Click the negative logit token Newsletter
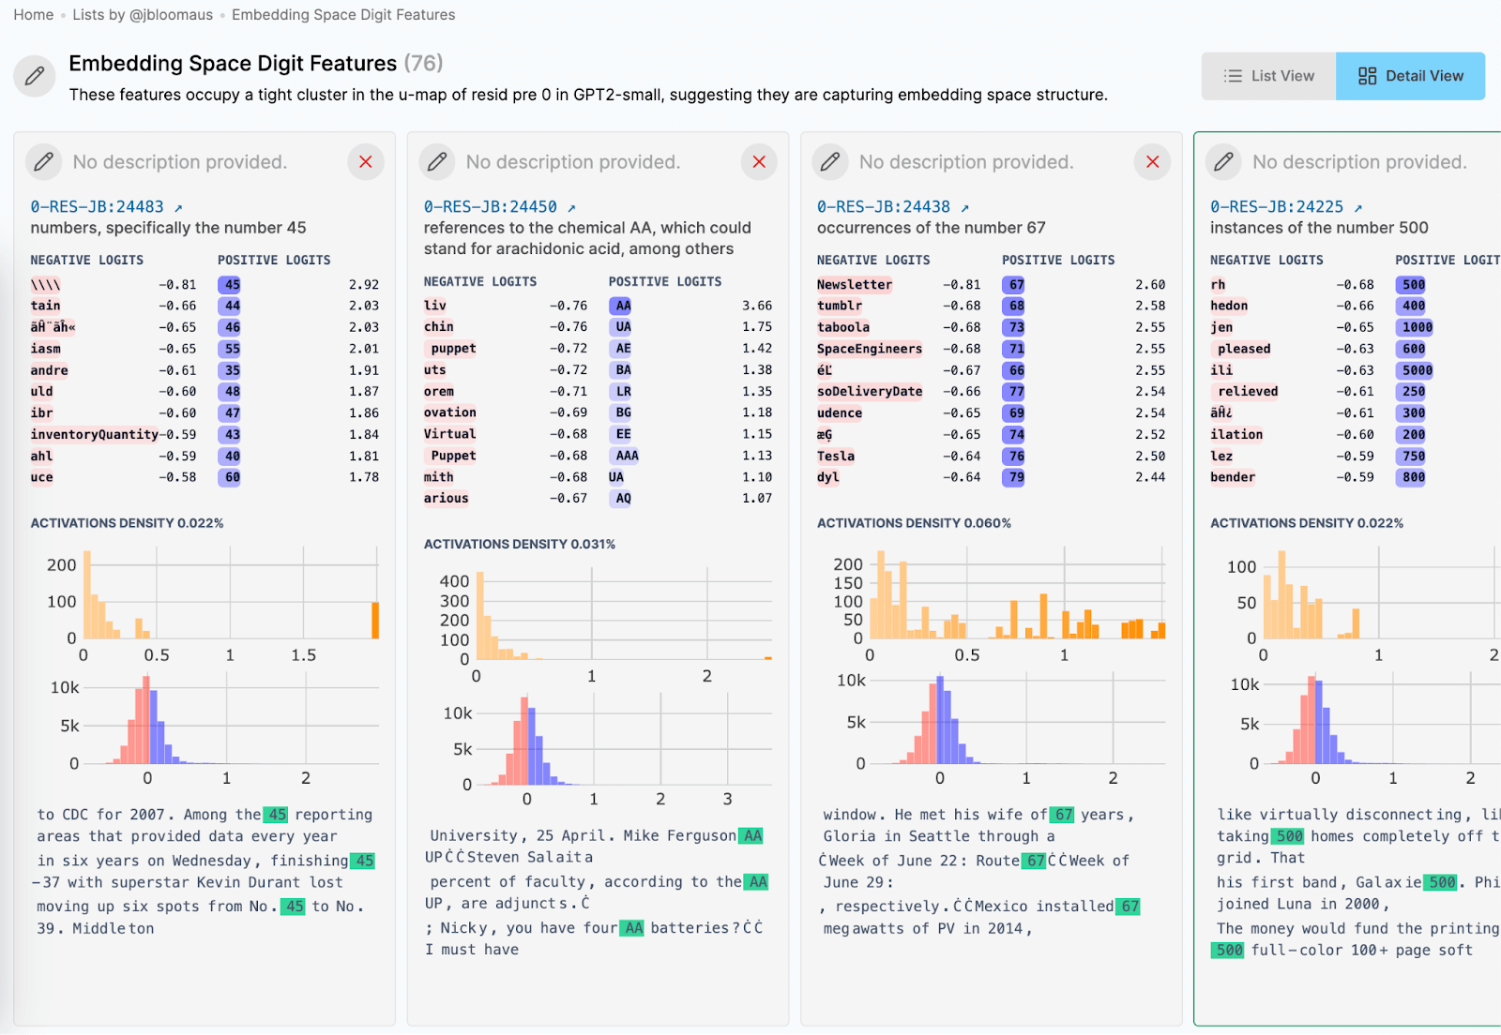 point(854,285)
